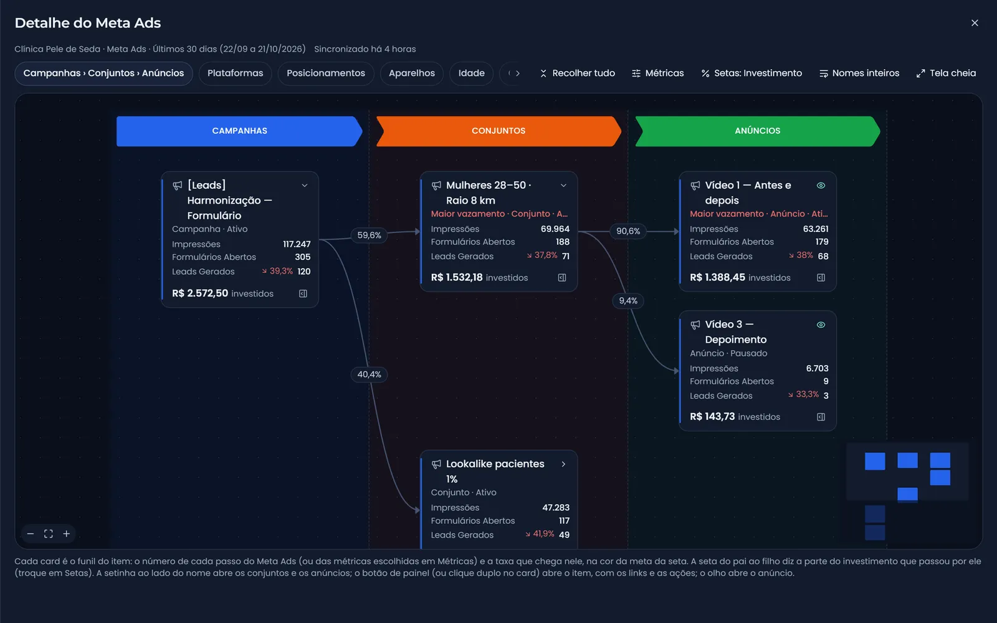997x623 pixels.
Task: Switch to the Posicionamentos tab
Action: click(x=326, y=74)
